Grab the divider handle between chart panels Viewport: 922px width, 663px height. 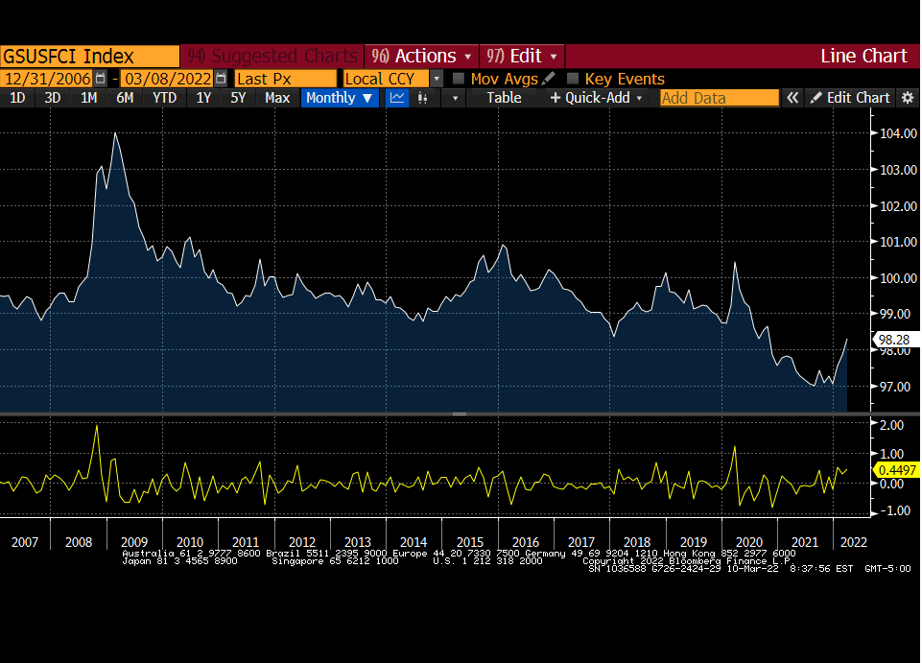(460, 414)
